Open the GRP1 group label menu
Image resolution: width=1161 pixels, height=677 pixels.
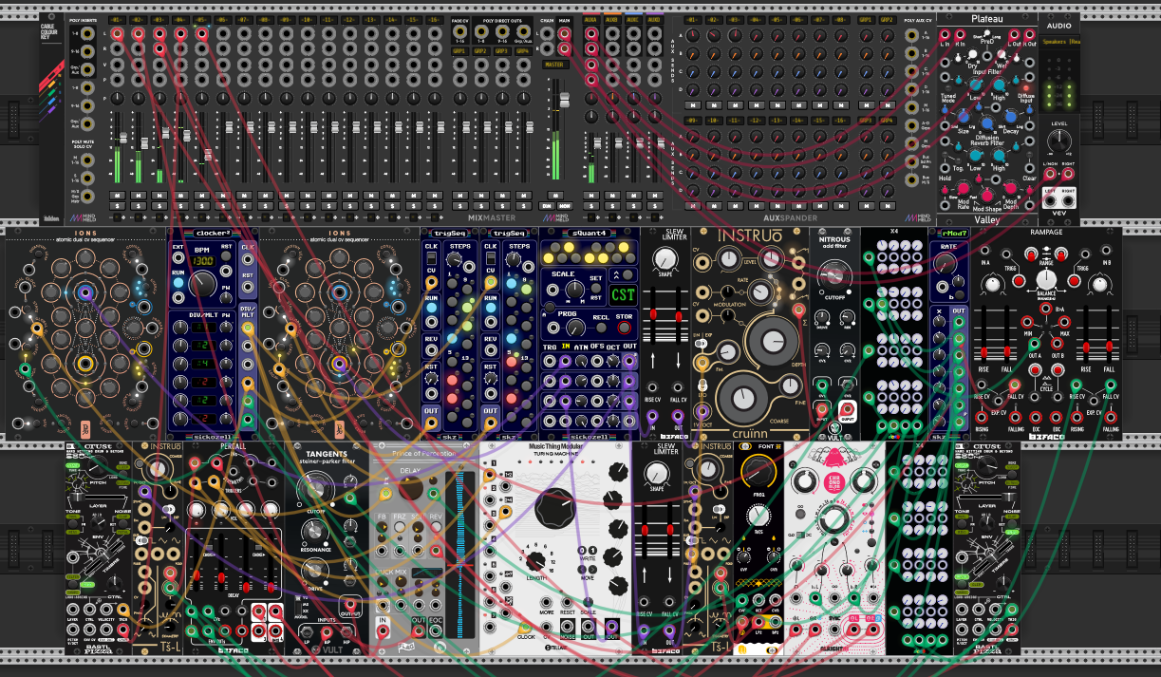(x=459, y=50)
